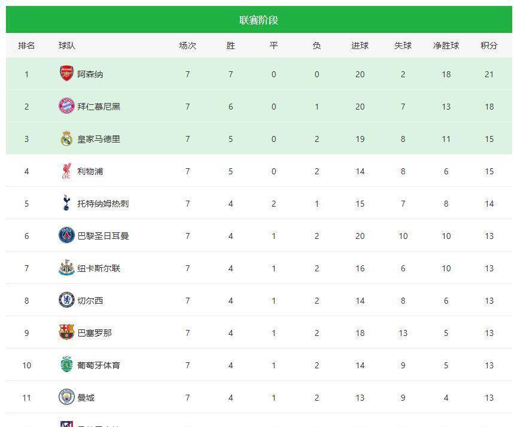Click the 排名 column header
This screenshot has height=427, width=514.
click(x=25, y=45)
